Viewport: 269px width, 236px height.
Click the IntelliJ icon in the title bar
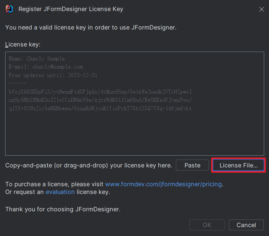click(9, 9)
